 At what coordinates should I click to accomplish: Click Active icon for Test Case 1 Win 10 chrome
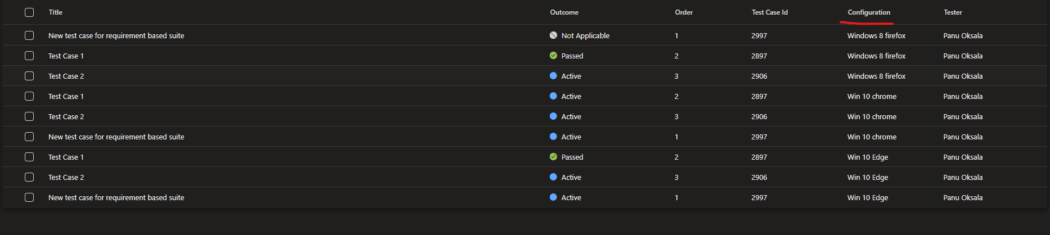tap(553, 96)
